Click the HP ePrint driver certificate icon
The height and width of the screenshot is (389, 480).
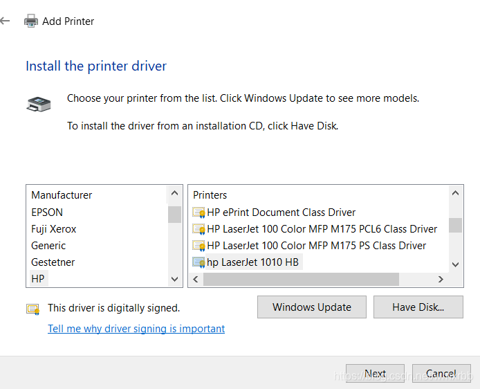(199, 212)
